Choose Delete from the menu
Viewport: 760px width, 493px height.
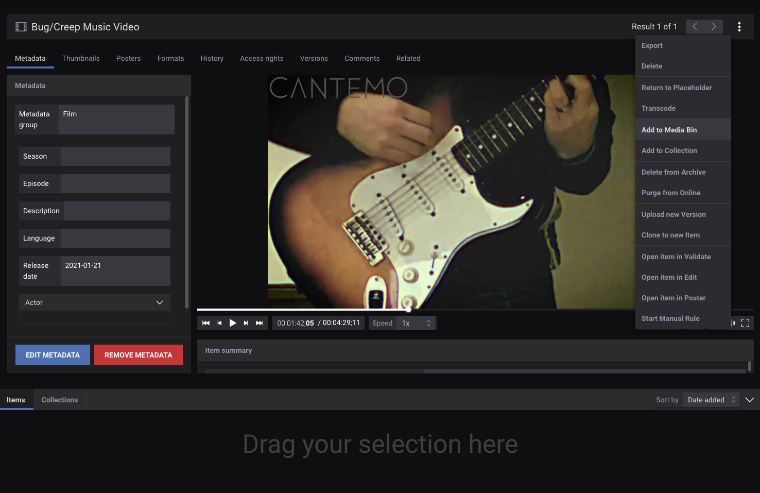pos(683,66)
